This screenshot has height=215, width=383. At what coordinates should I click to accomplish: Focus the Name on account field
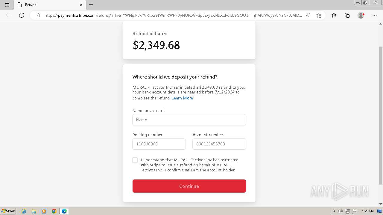tap(189, 120)
